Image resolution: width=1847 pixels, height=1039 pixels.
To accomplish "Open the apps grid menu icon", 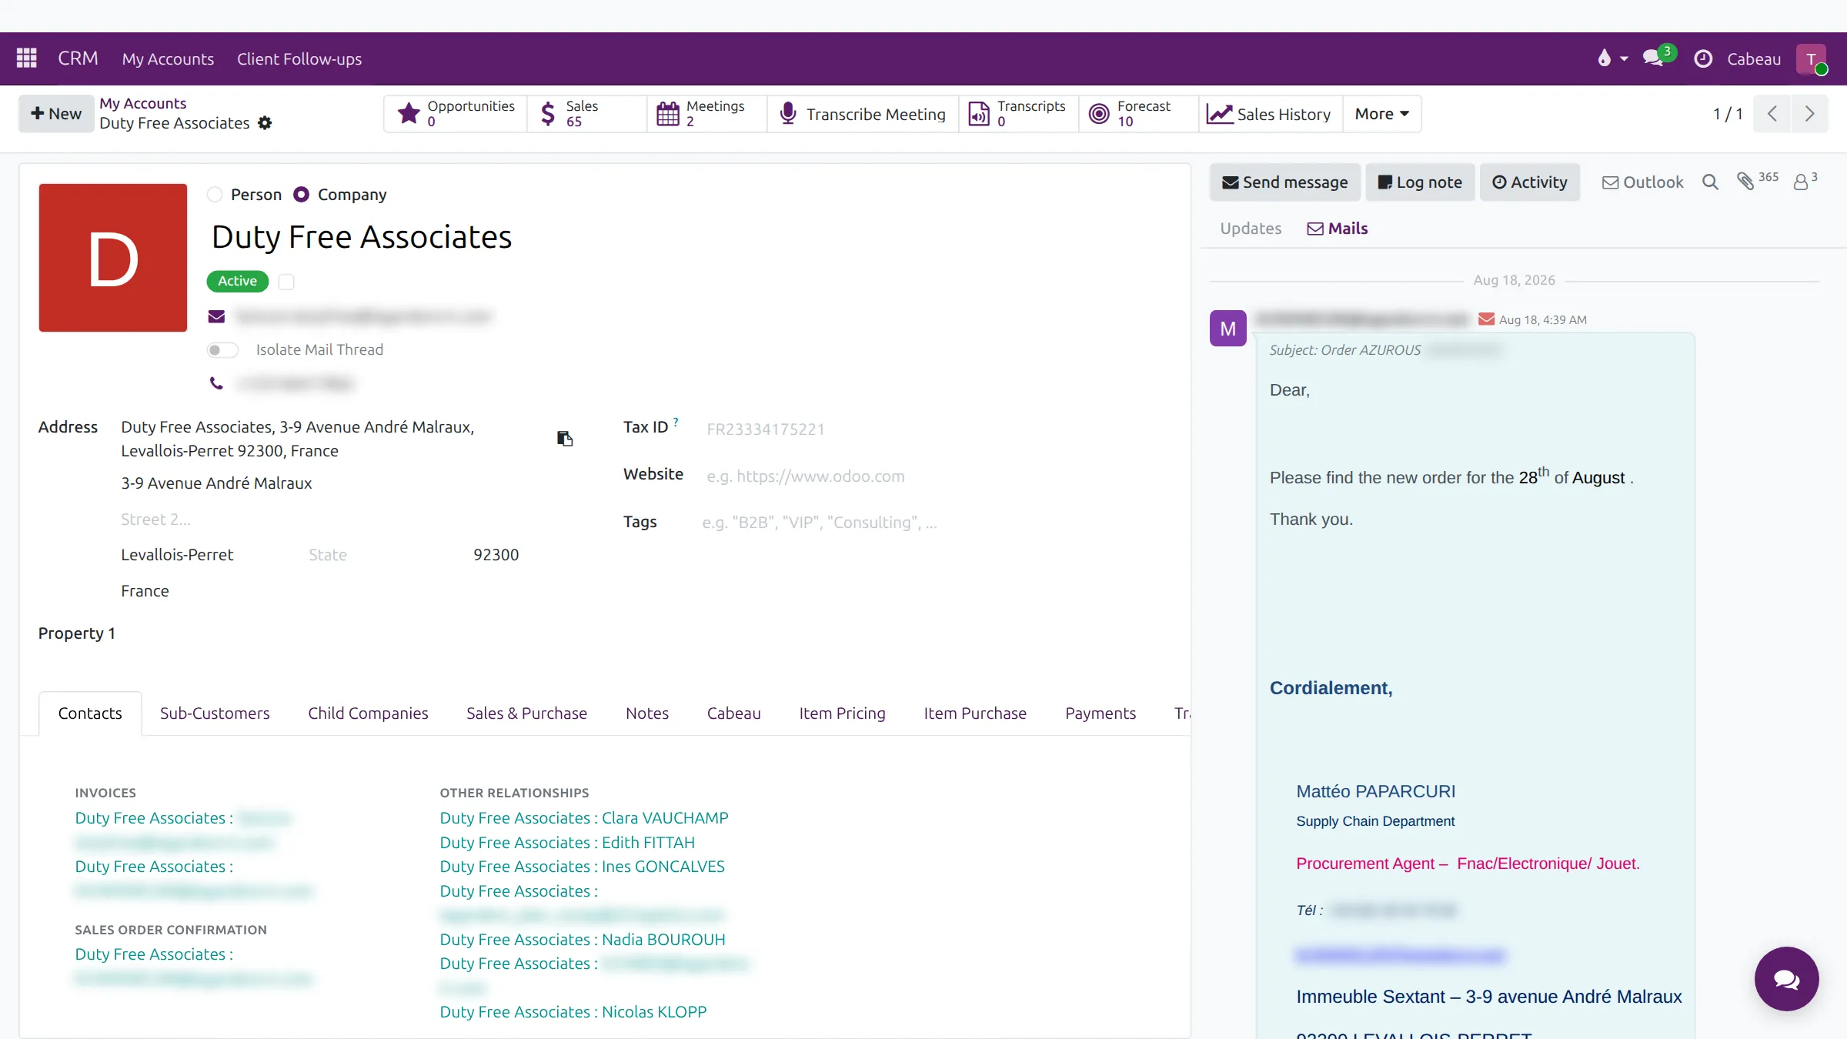I will pos(27,58).
